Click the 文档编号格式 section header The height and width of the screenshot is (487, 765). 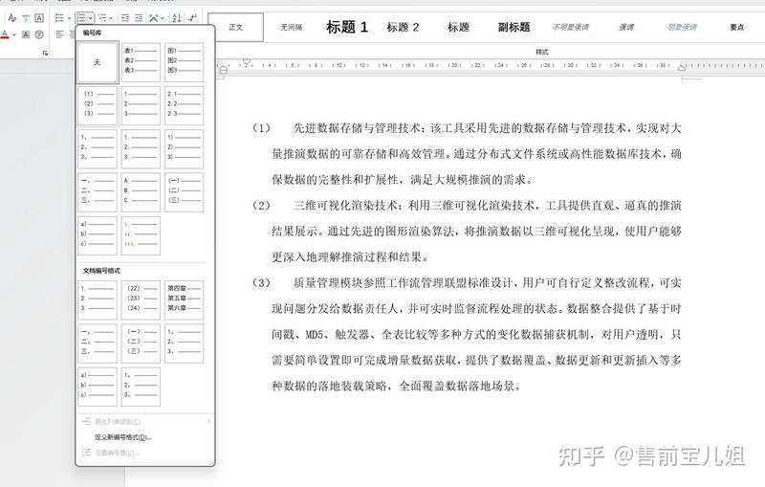click(x=101, y=271)
